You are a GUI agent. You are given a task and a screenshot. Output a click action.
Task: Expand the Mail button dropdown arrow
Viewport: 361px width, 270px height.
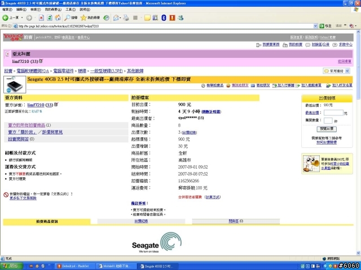point(120,17)
